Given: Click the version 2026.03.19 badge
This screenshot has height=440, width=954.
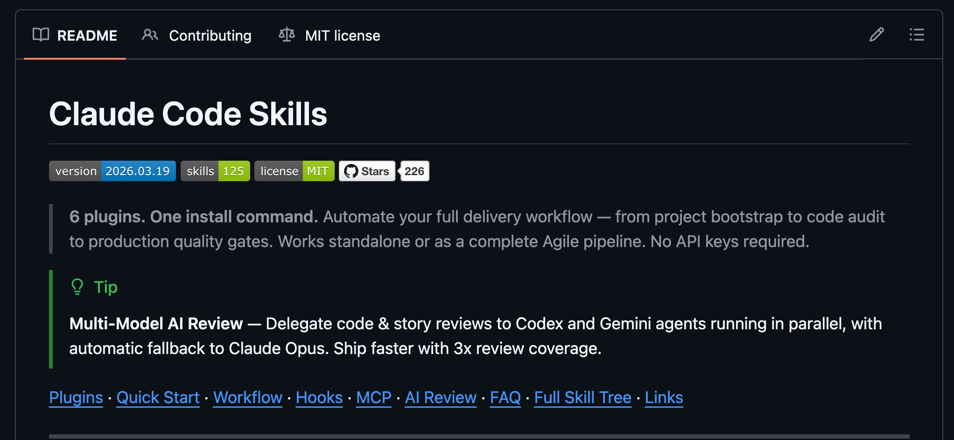Looking at the screenshot, I should click(112, 171).
